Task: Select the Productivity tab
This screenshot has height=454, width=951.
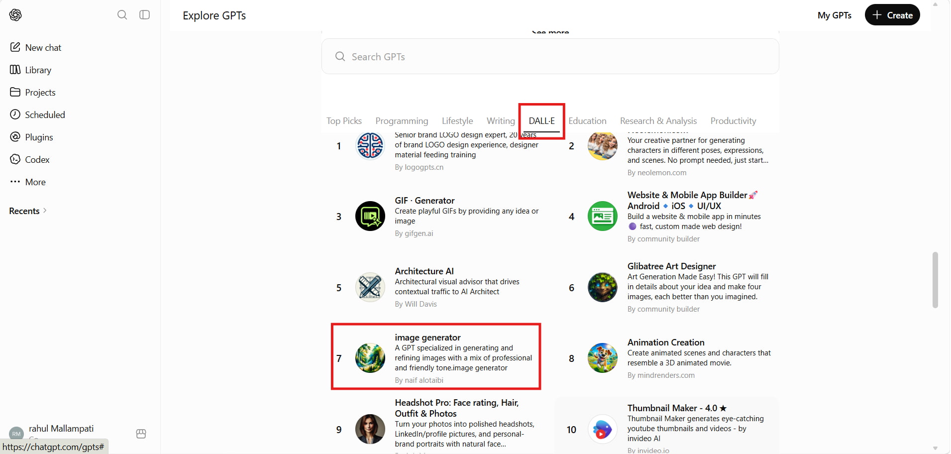Action: pyautogui.click(x=733, y=121)
